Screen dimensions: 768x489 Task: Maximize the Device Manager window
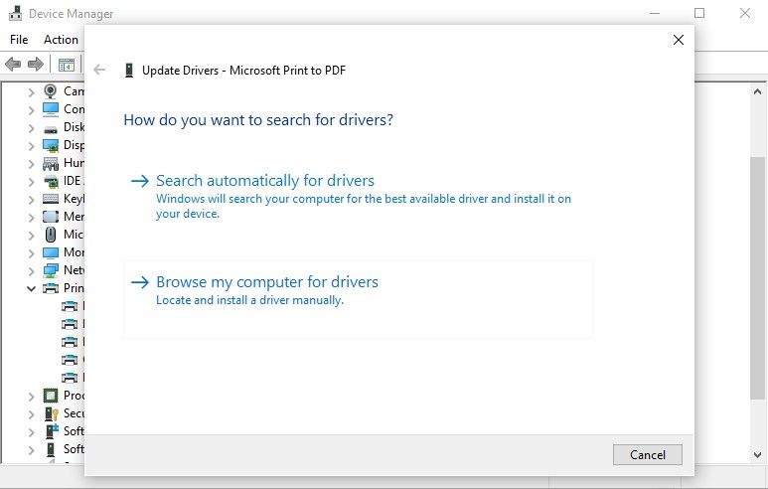point(699,13)
